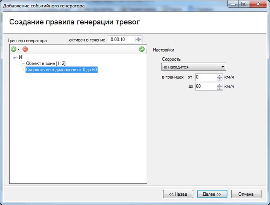Viewport: 270px width, 205px height.
Task: Increase the до speed value with up arrow
Action: (x=220, y=85)
